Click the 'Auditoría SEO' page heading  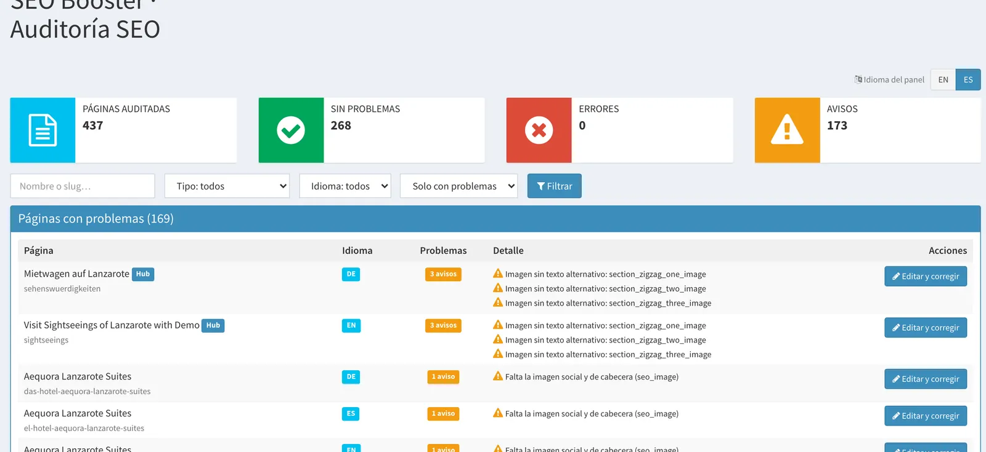click(x=85, y=29)
